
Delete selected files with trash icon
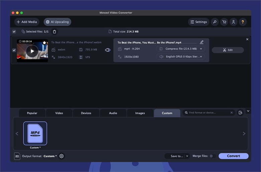pos(54,32)
